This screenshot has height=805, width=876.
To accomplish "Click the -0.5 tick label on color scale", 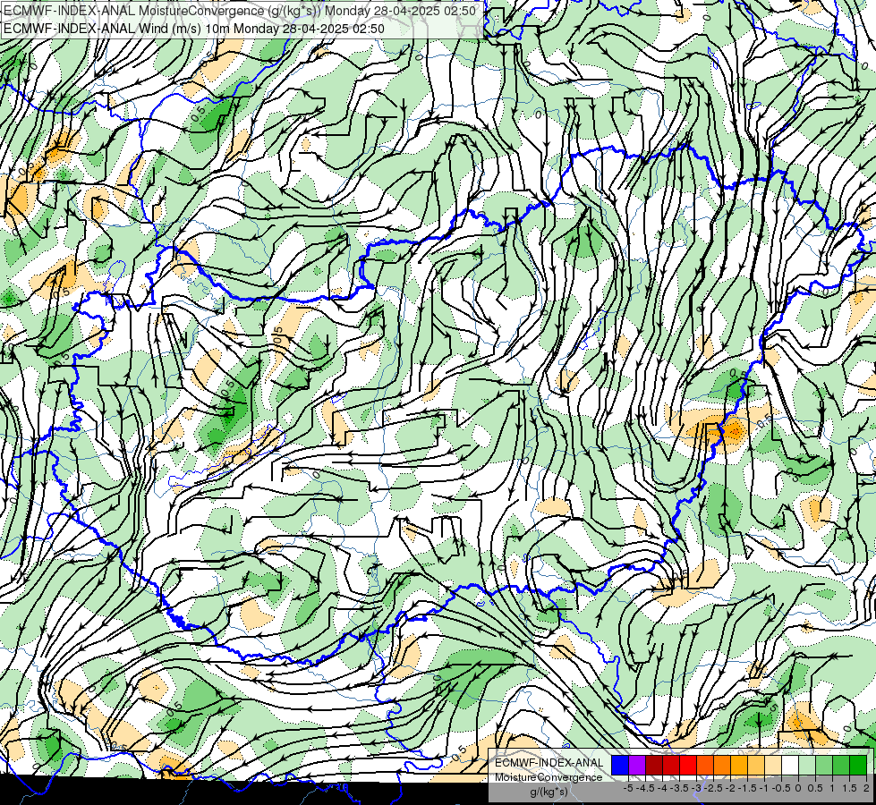I will point(781,788).
